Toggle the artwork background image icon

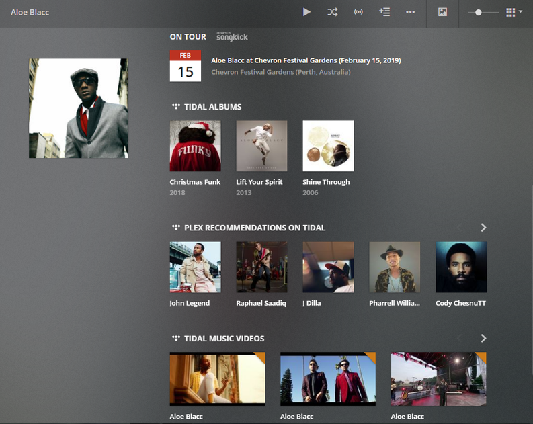(x=442, y=12)
